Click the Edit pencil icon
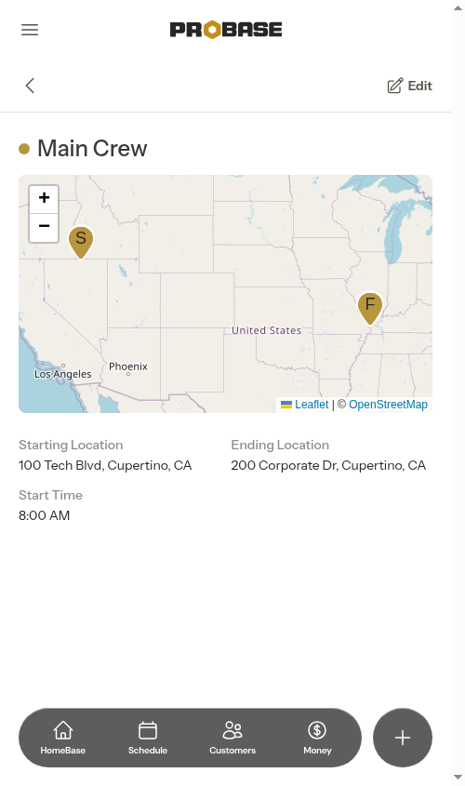Viewport: 465px width, 786px height. [395, 86]
